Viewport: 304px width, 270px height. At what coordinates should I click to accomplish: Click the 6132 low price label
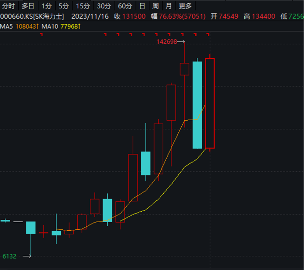coord(9,256)
